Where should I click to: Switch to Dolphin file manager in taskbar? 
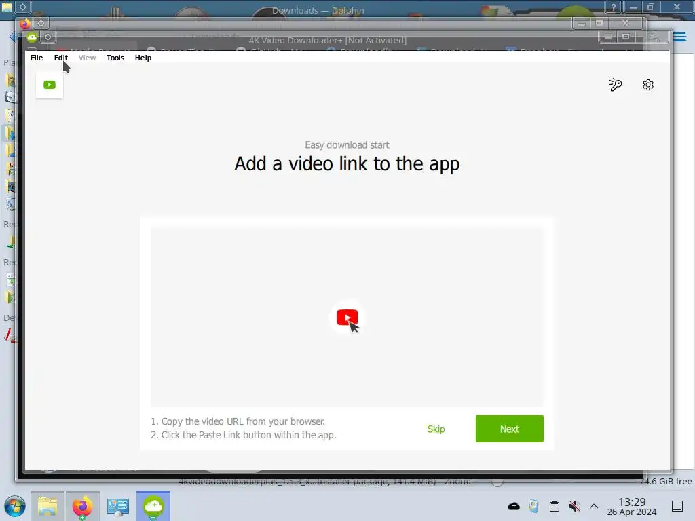48,506
